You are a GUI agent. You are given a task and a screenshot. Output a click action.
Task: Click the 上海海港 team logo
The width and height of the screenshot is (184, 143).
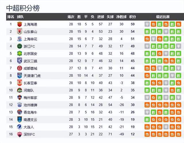20,24
